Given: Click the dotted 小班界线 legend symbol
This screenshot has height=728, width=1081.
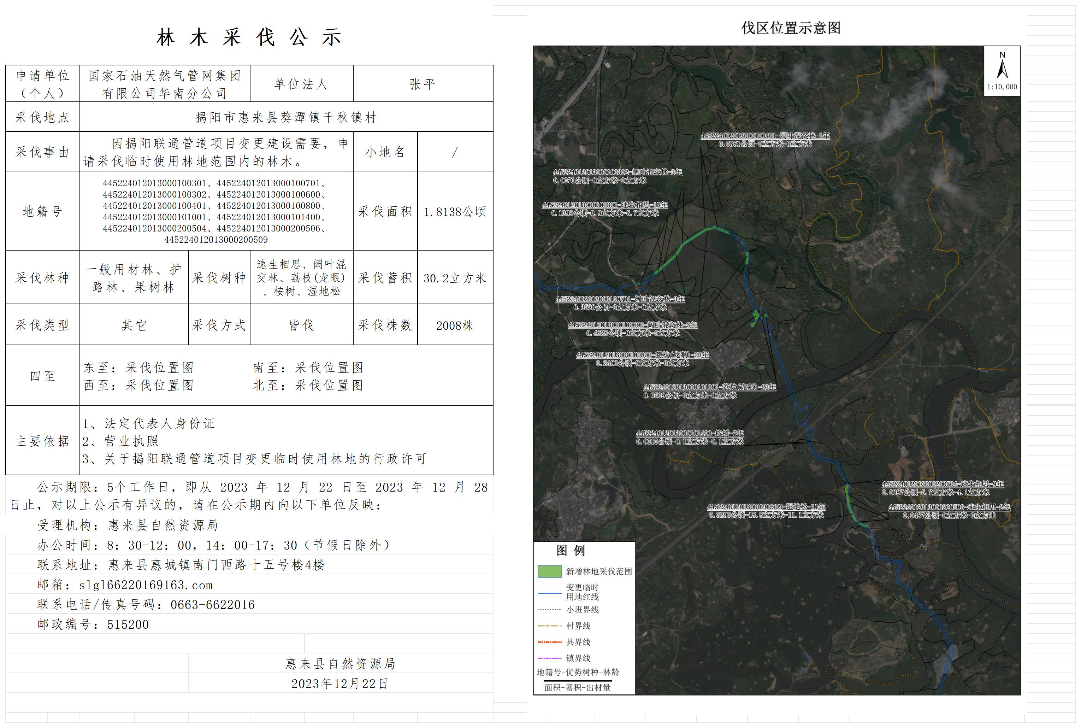Looking at the screenshot, I should click(x=550, y=610).
